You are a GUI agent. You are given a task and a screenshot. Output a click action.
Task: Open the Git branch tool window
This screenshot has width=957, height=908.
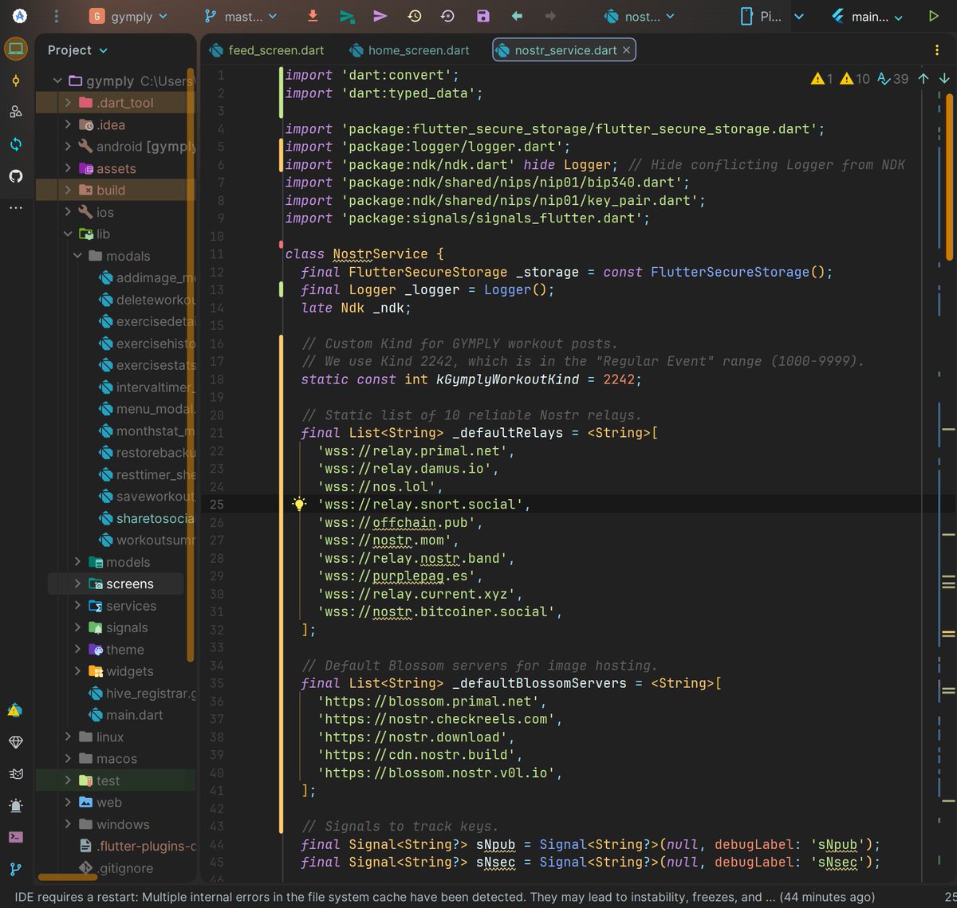[x=15, y=869]
